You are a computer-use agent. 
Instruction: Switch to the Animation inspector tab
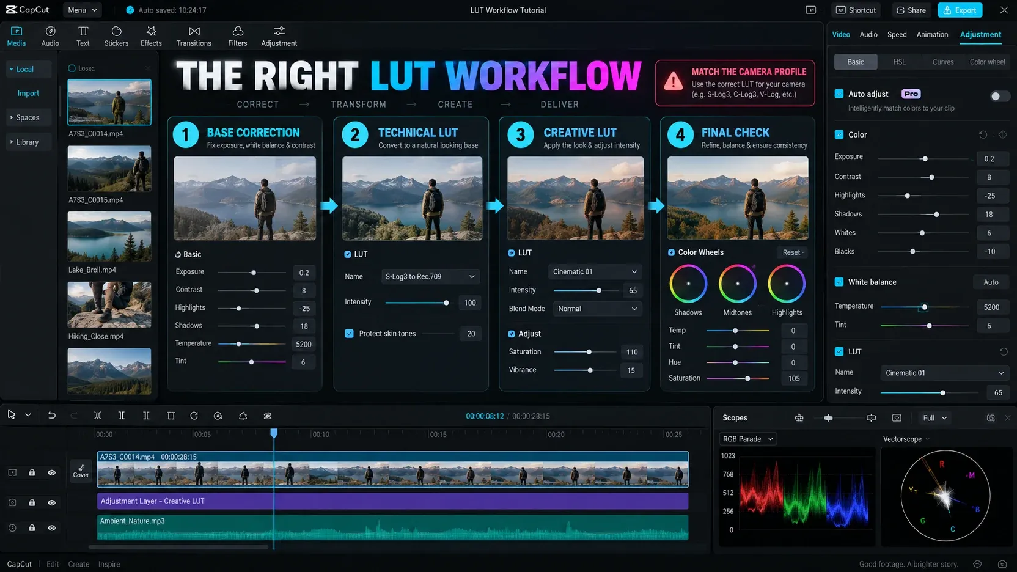click(x=932, y=34)
